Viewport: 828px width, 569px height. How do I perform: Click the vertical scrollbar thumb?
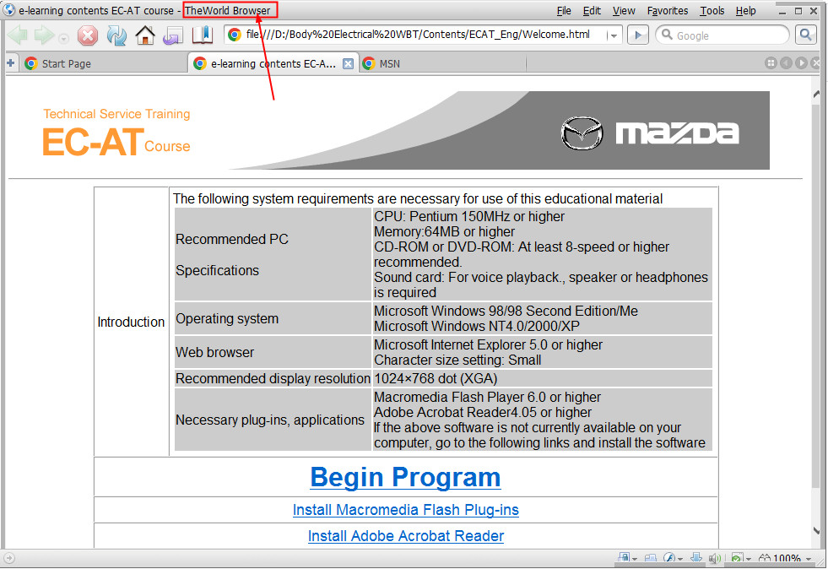point(816,295)
